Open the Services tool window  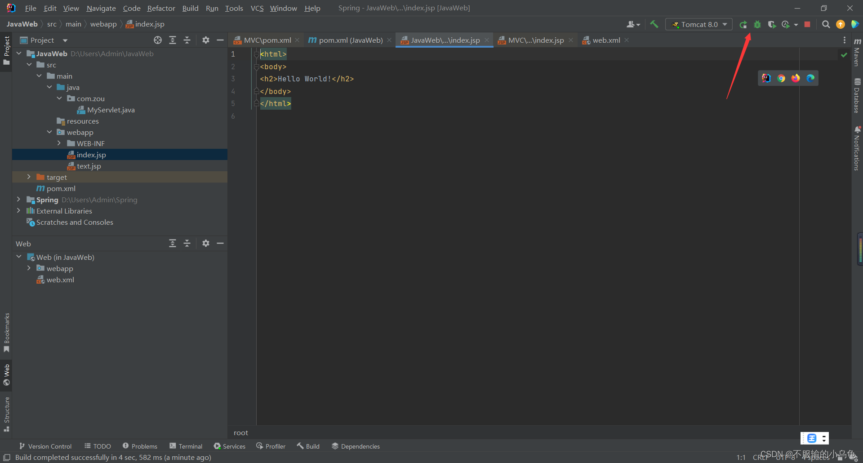tap(230, 446)
